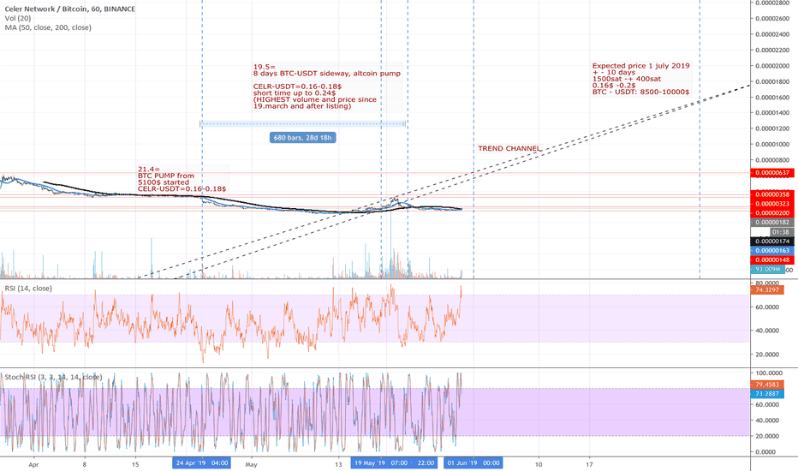Select the RSI (14, close) indicator label
The width and height of the screenshot is (798, 471).
pyautogui.click(x=28, y=289)
